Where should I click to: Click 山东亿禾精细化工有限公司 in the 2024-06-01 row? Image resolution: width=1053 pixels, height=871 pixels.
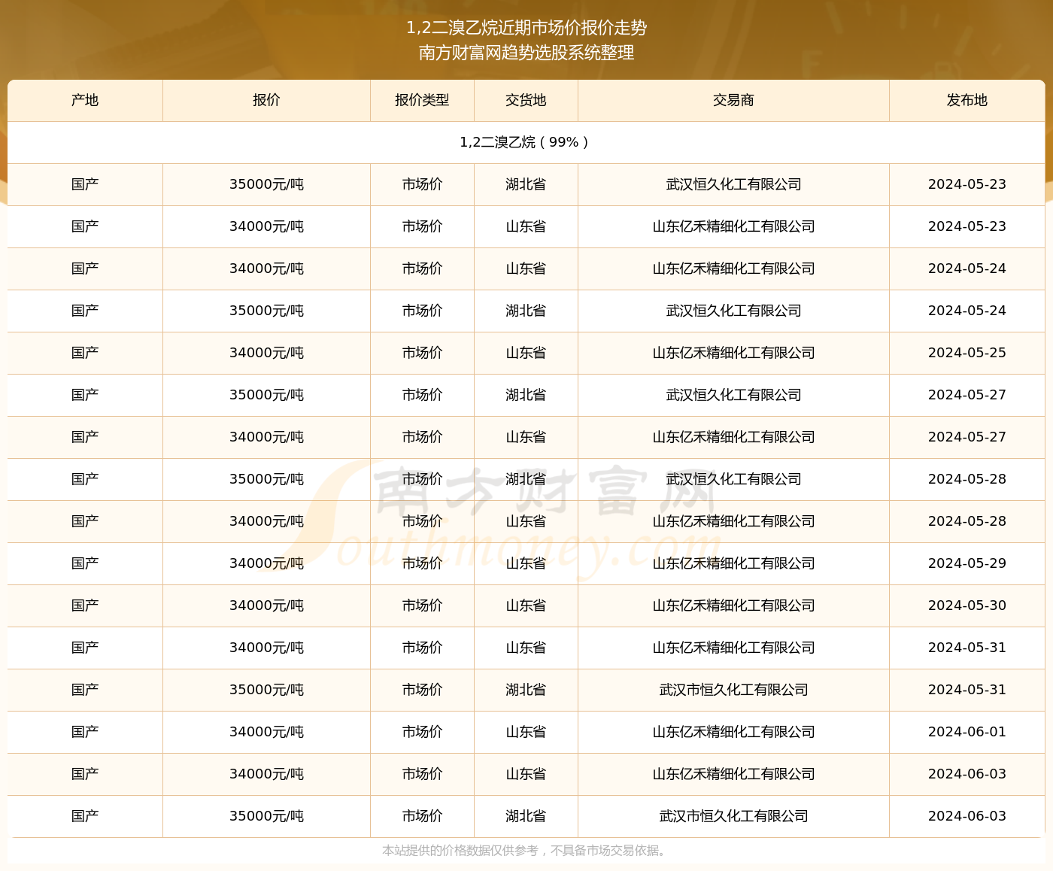733,732
